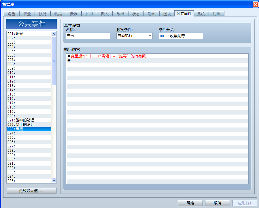This screenshot has width=259, height=208.
Task: Select empty event slot 002
Action: 29,38
